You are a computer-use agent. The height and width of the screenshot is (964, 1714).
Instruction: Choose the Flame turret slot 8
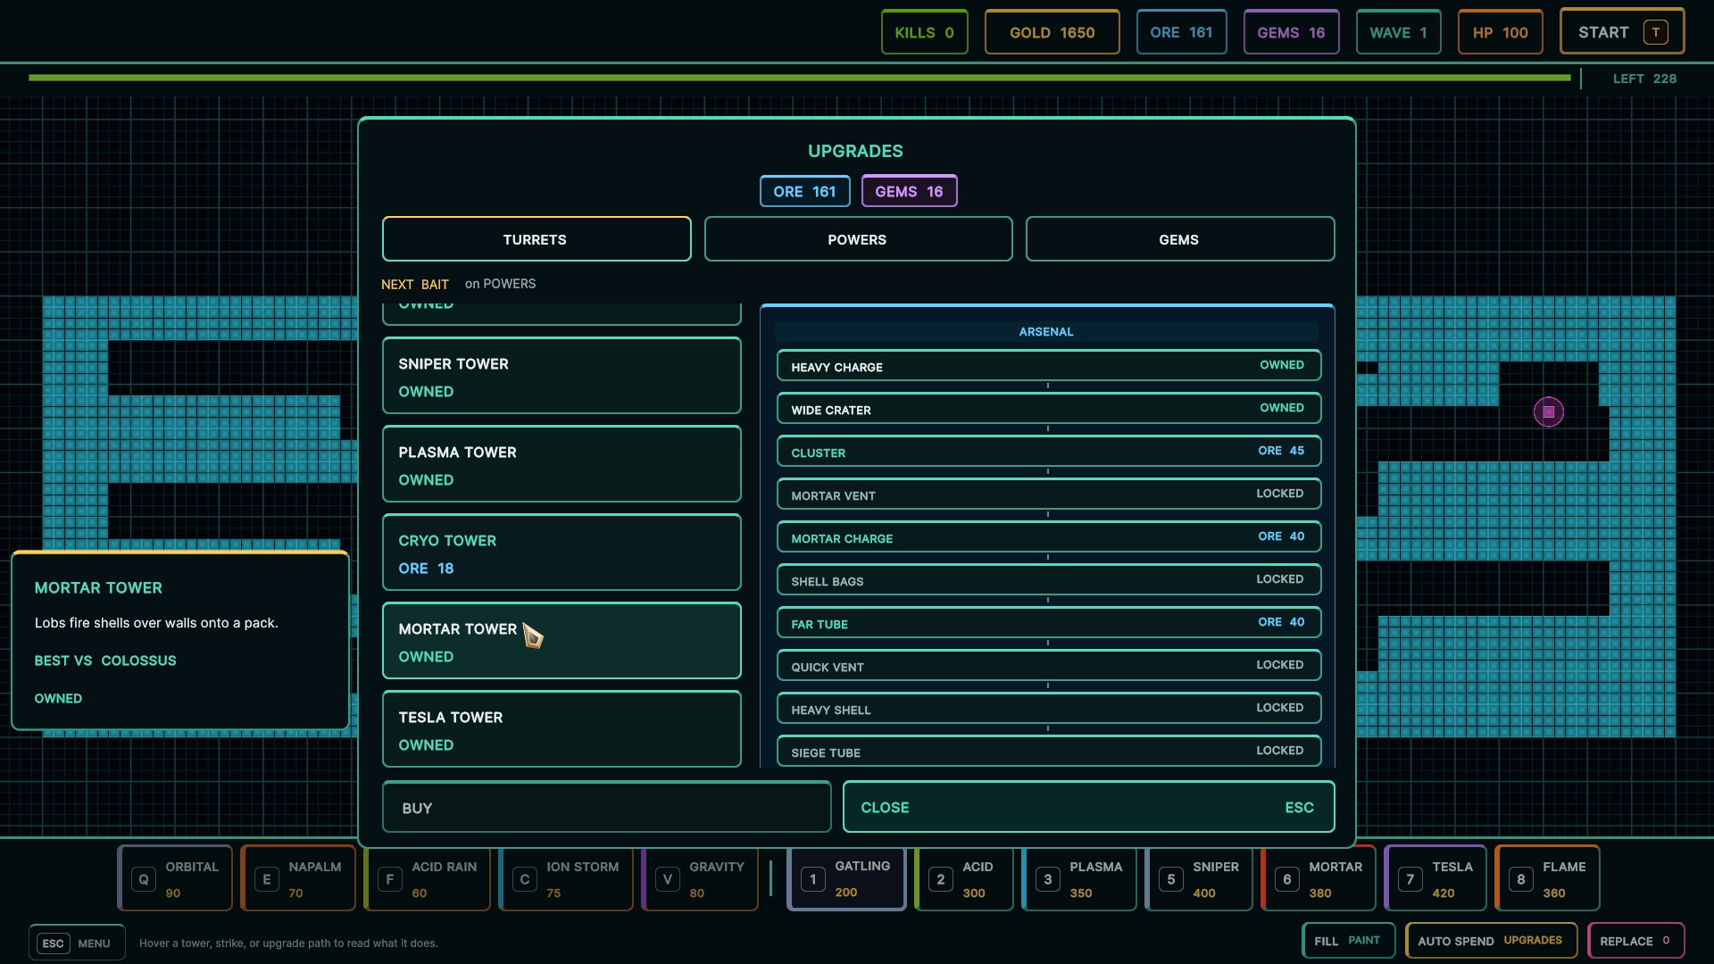point(1547,878)
